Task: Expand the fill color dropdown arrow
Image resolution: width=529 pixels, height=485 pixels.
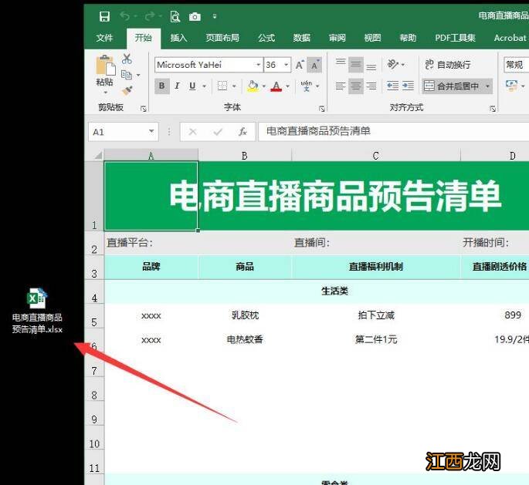Action: click(x=264, y=86)
